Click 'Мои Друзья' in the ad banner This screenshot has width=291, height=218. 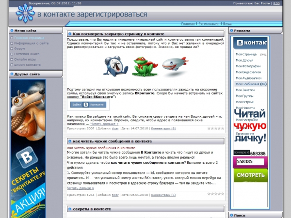tap(244, 60)
